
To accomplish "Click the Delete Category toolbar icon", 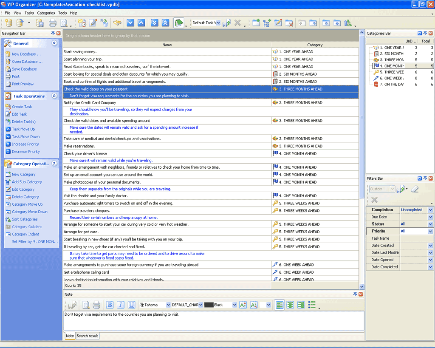I will tap(289, 23).
